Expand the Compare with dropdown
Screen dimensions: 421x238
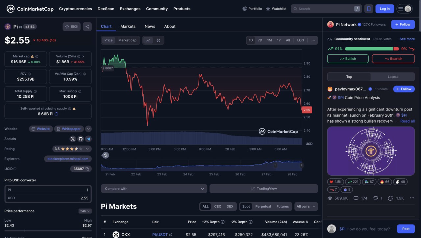[154, 189]
